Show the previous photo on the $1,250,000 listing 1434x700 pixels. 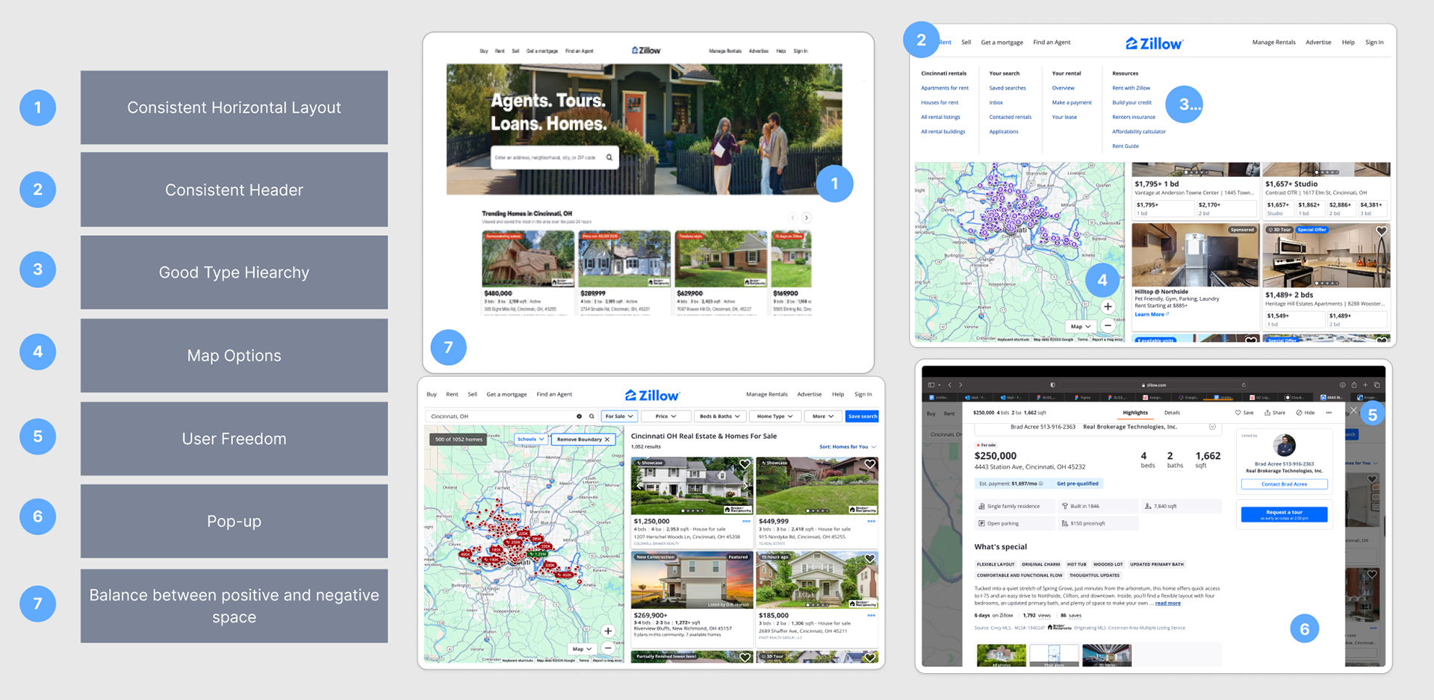pos(639,486)
